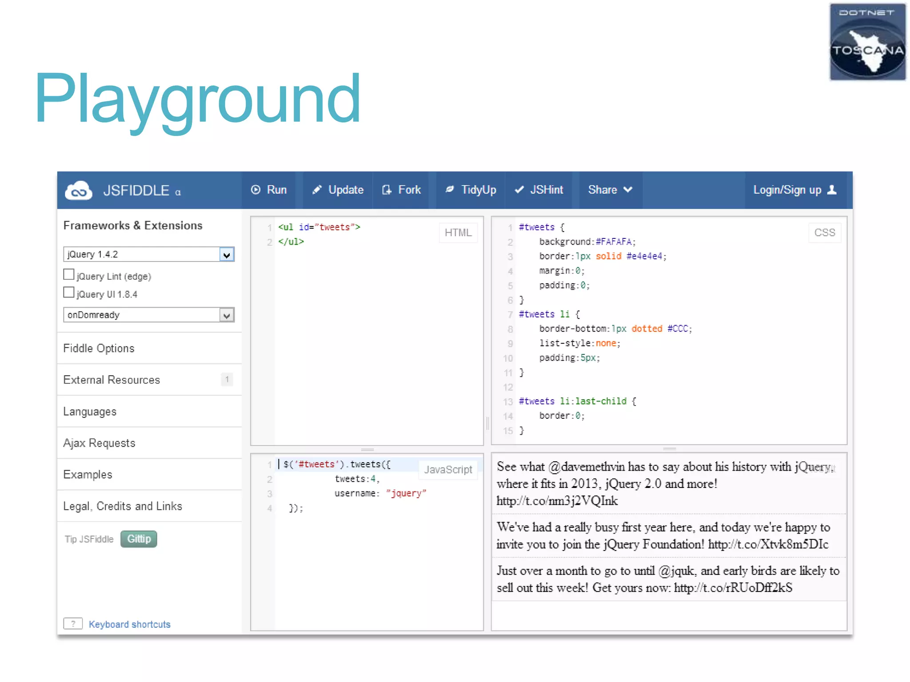
Task: Click the list-style:none; CSS line
Action: coord(579,343)
